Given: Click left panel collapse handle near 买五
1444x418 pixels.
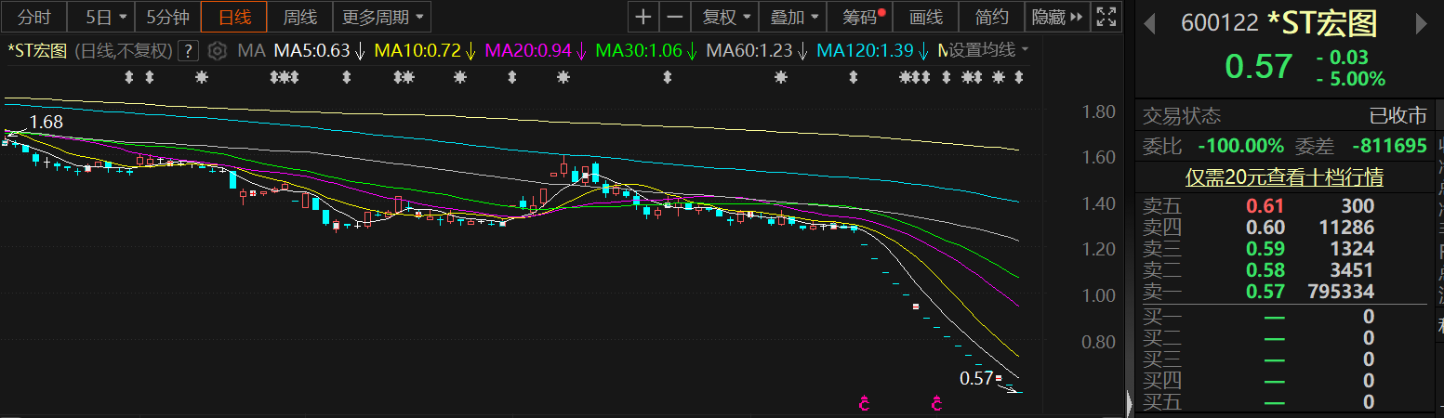Looking at the screenshot, I should (1130, 402).
